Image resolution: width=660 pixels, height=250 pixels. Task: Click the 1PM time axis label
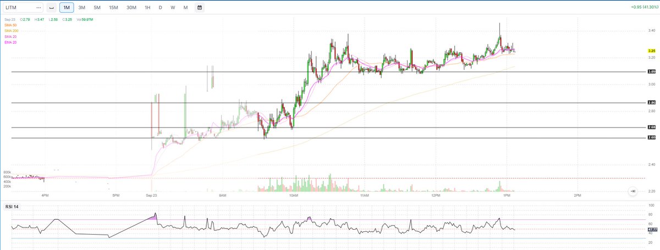[x=507, y=195]
